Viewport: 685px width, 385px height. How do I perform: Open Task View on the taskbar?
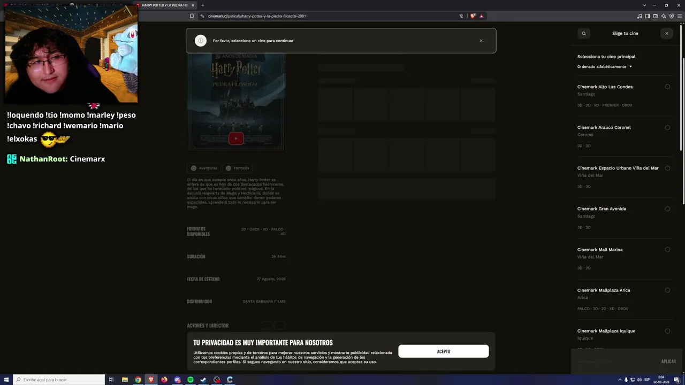(111, 380)
